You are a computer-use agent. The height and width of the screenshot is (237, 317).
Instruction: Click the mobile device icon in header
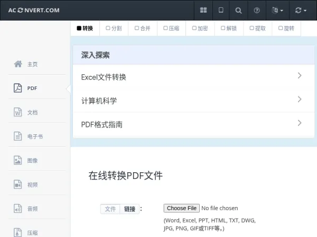(221, 10)
